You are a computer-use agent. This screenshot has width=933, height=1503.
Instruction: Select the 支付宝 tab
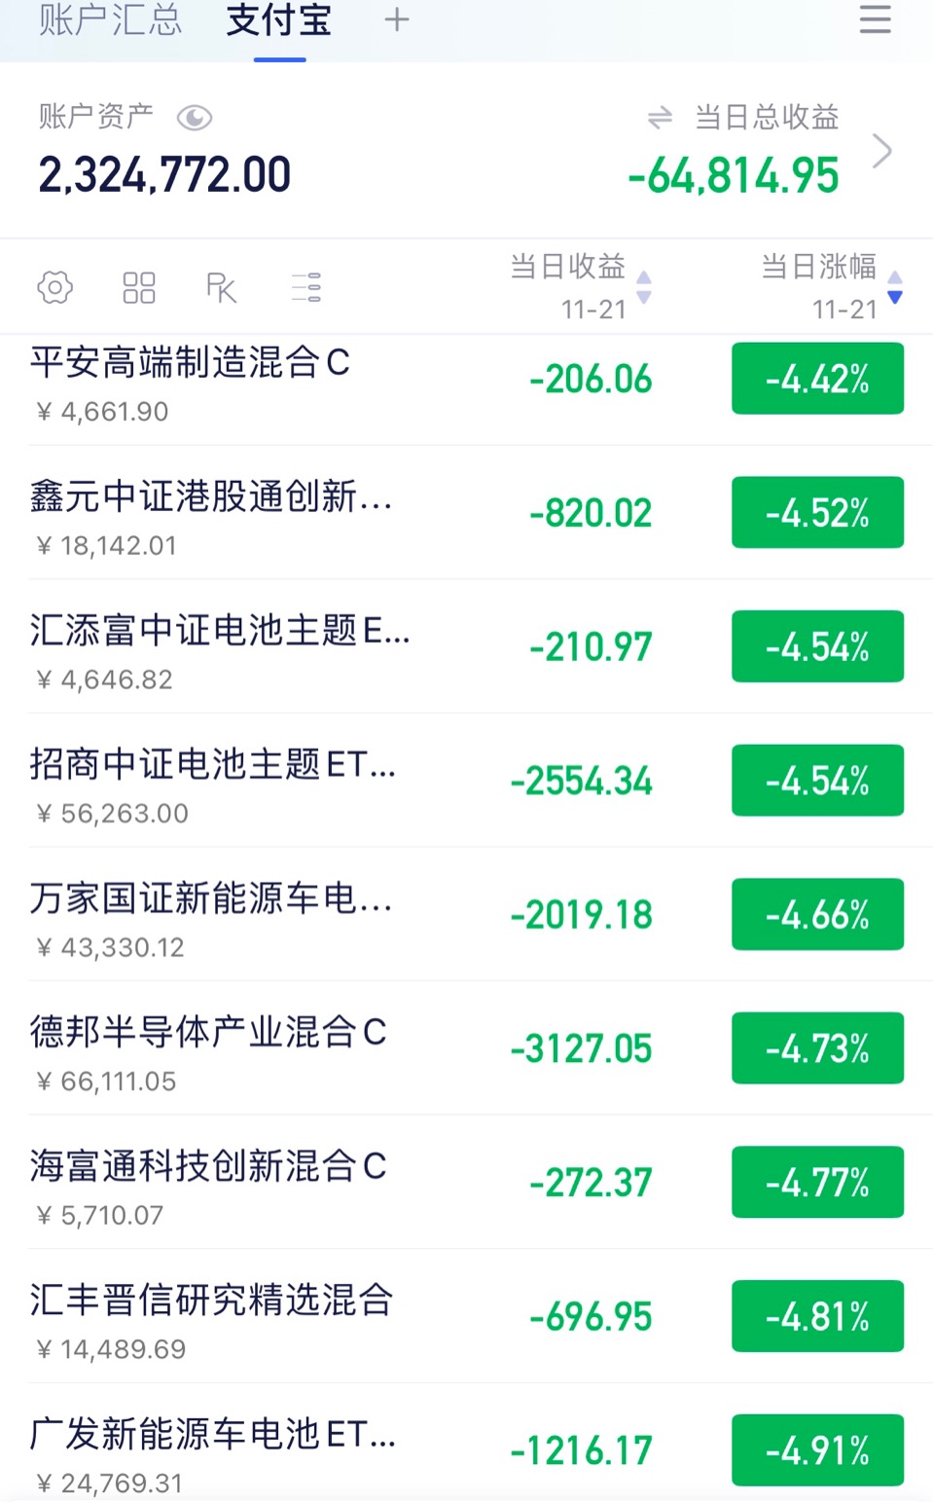click(x=279, y=19)
